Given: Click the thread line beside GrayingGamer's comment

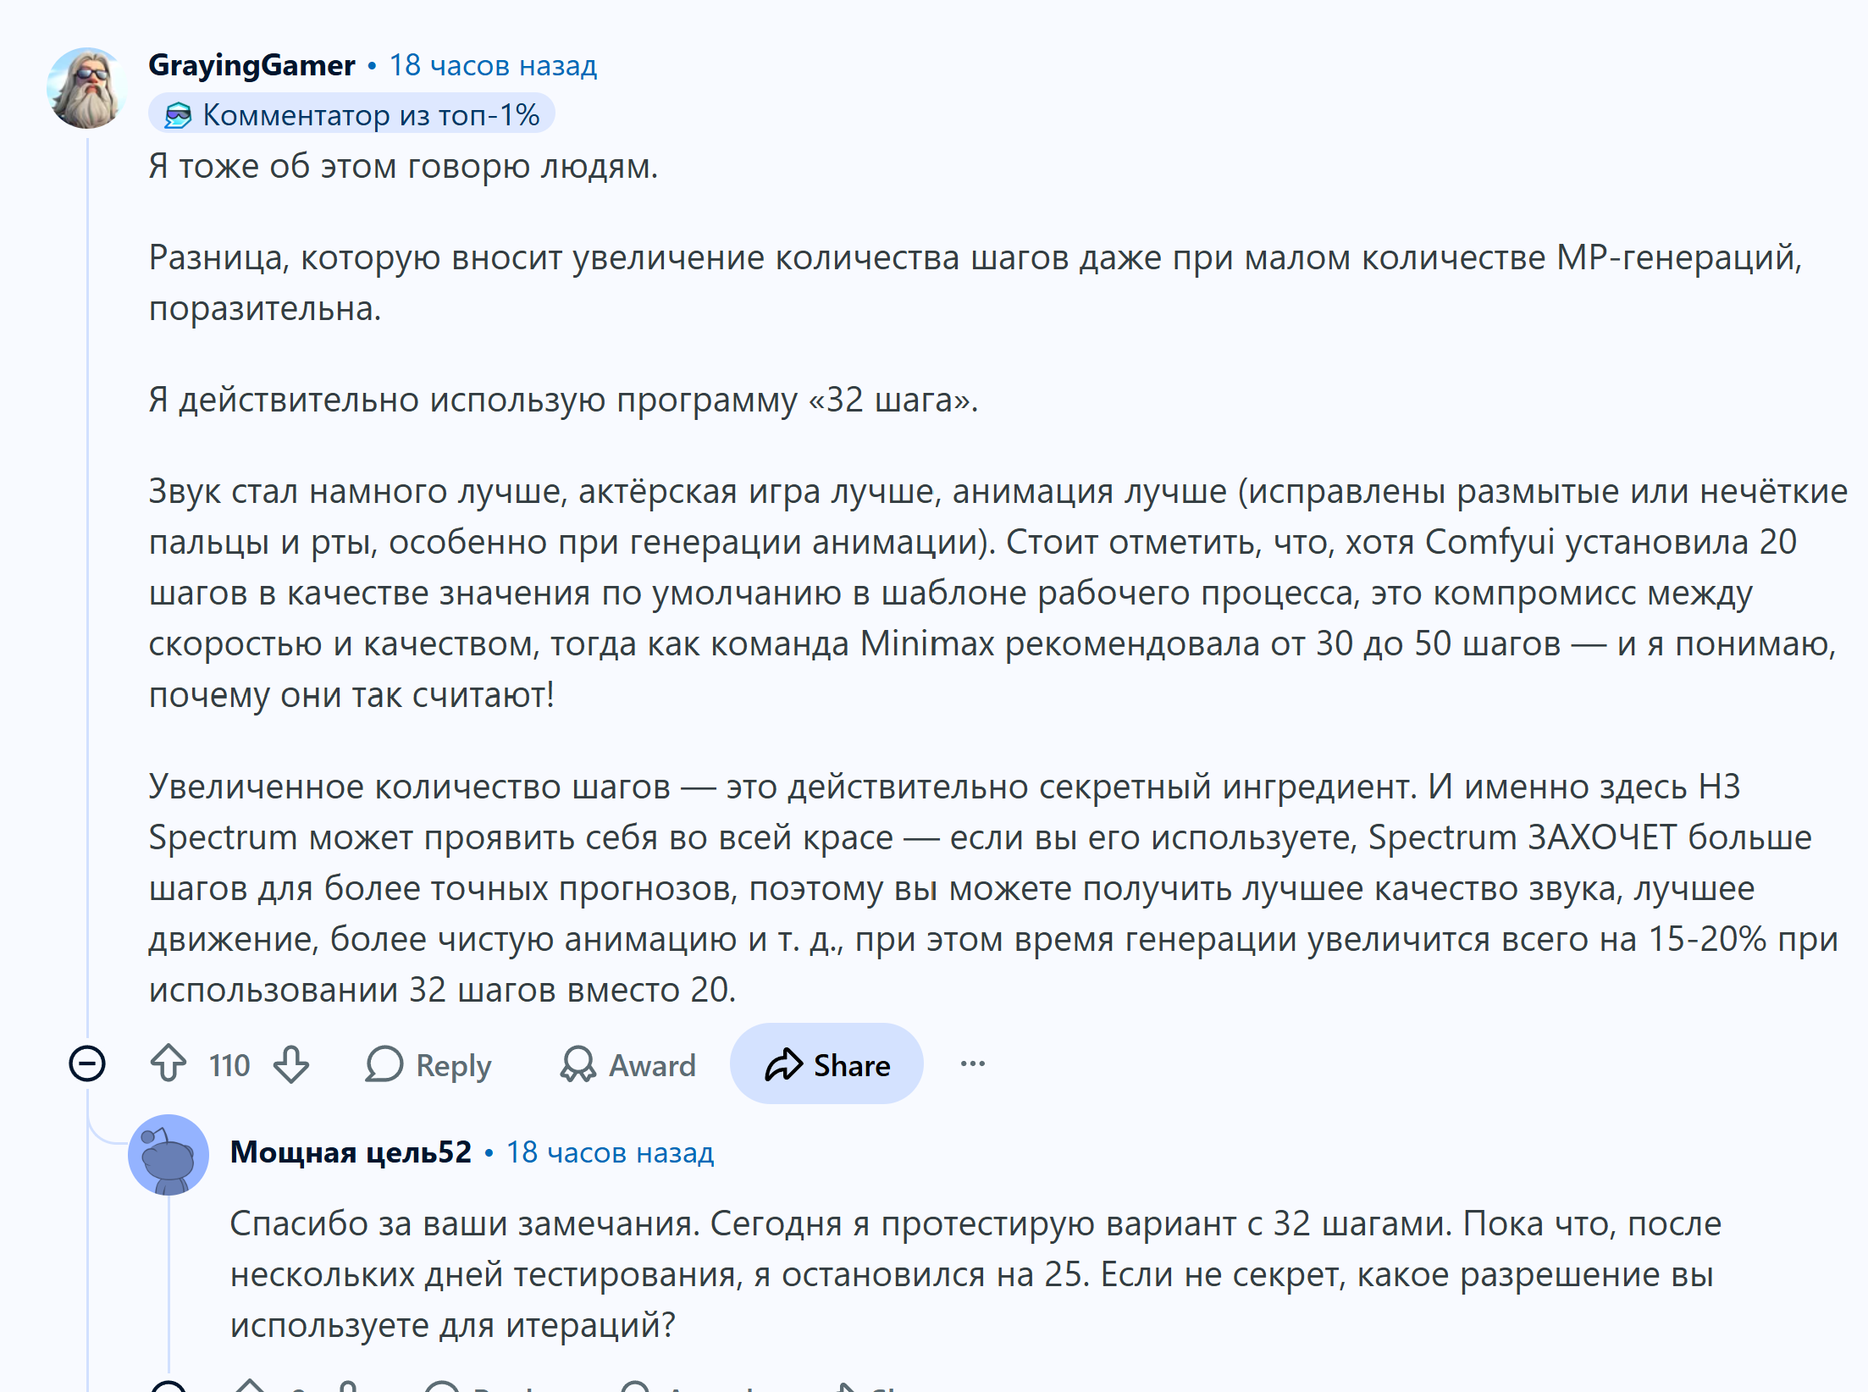Looking at the screenshot, I should (x=87, y=584).
